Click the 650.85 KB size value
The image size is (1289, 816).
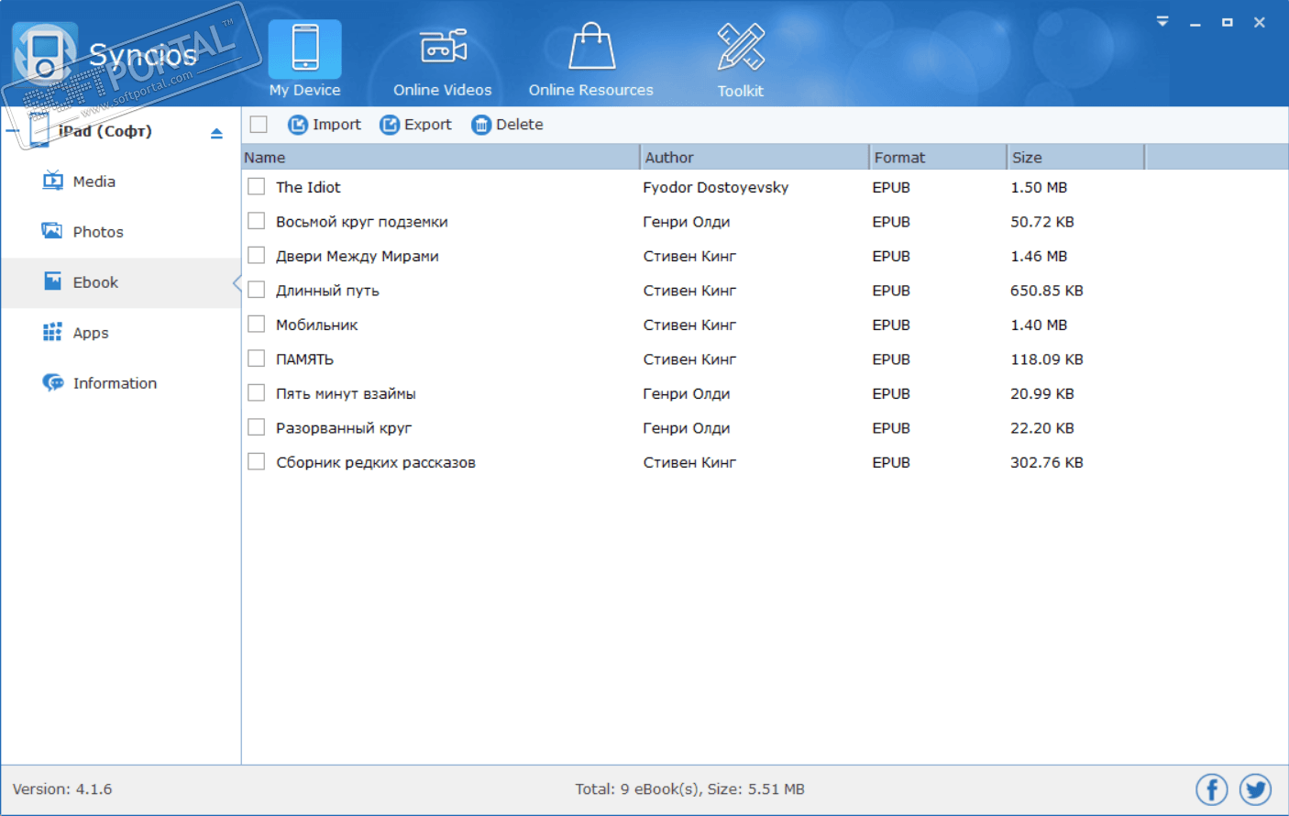coord(1047,291)
